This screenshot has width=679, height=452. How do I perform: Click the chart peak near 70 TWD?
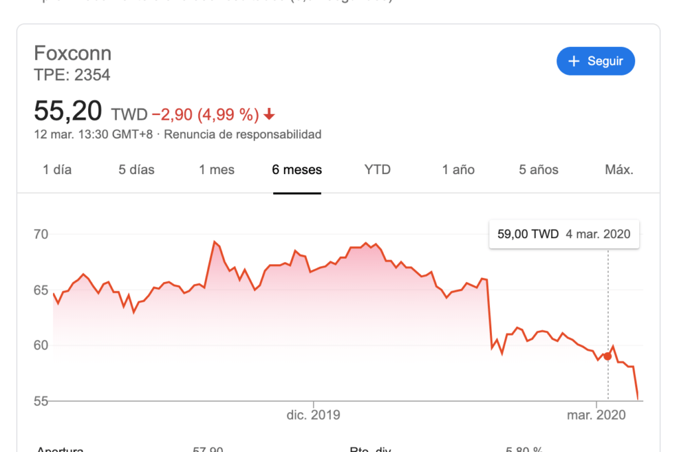click(214, 242)
